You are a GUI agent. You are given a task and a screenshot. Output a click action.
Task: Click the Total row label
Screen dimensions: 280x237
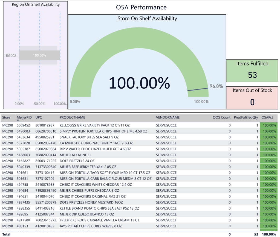click(6, 234)
